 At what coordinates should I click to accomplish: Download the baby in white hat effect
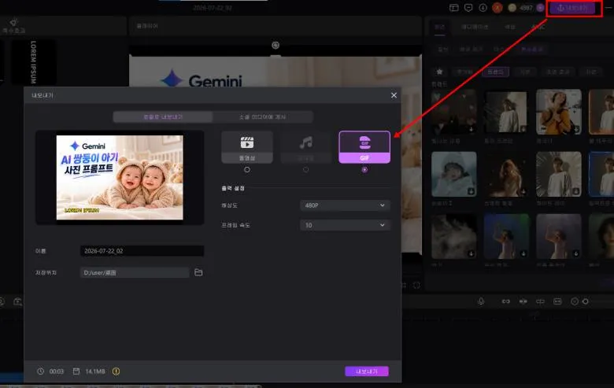click(x=471, y=191)
